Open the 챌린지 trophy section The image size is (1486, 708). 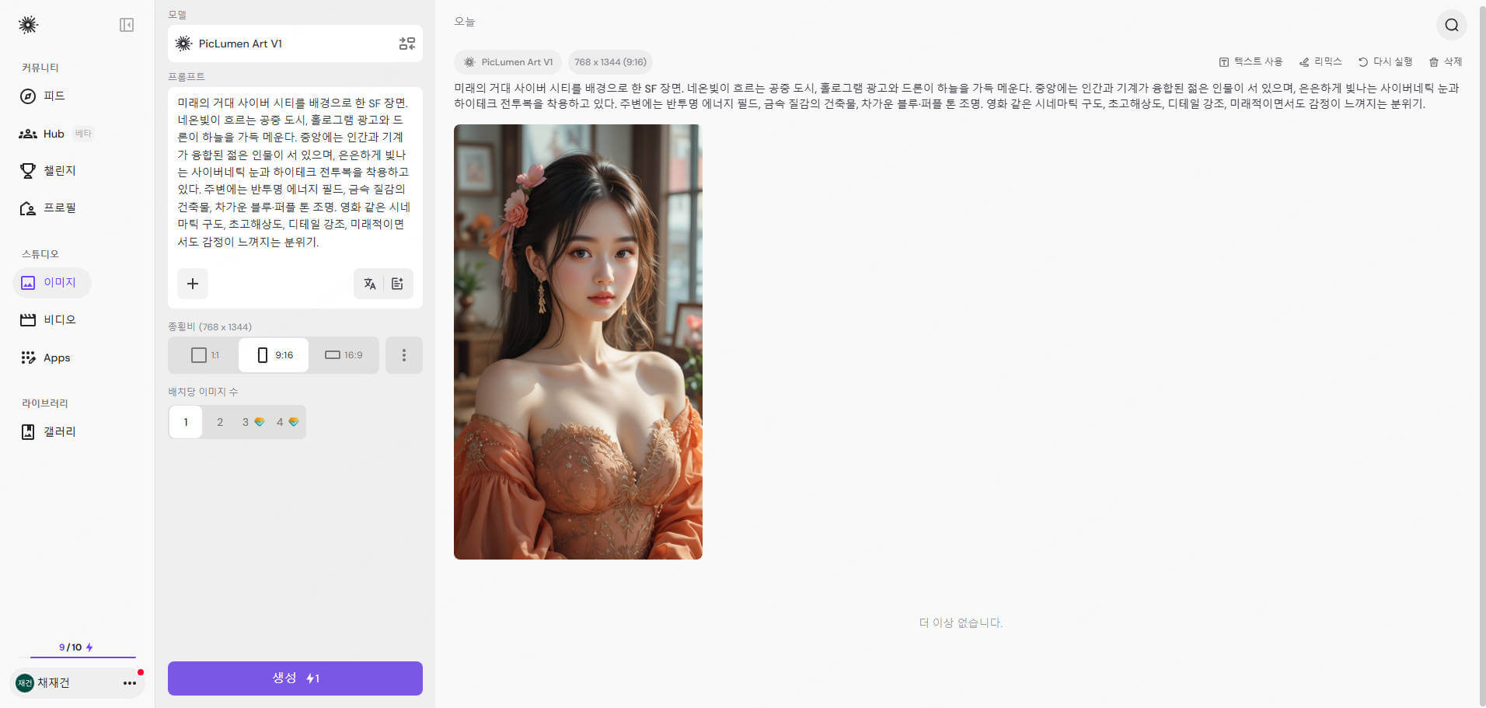(x=58, y=170)
